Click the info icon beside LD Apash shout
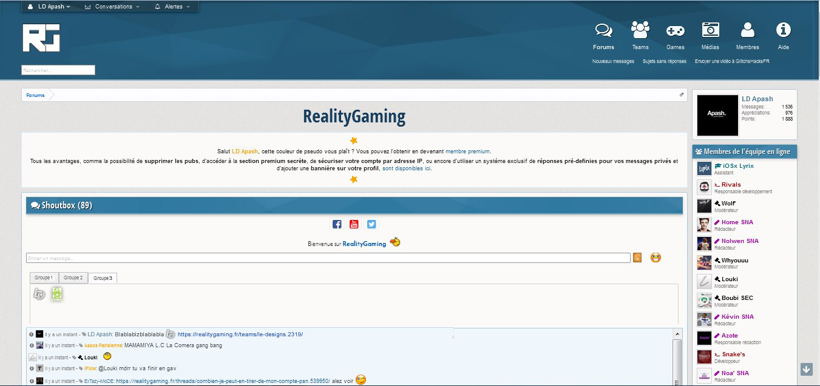Screen dimensions: 820x386 (31, 334)
